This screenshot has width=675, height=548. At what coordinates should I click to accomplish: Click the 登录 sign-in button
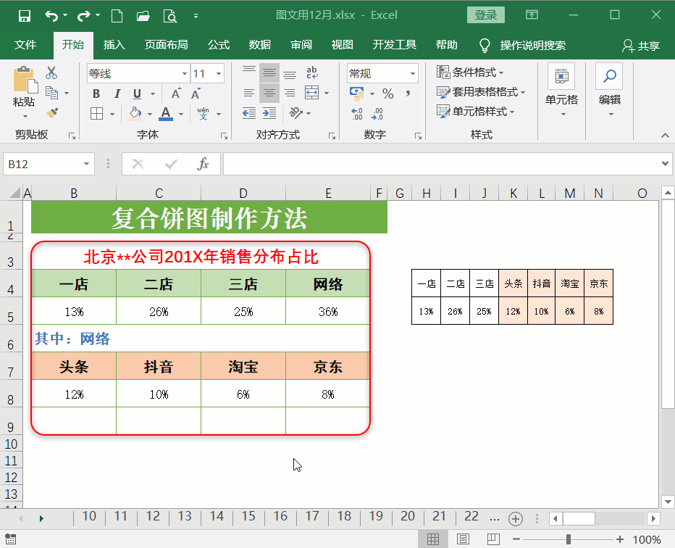[485, 14]
